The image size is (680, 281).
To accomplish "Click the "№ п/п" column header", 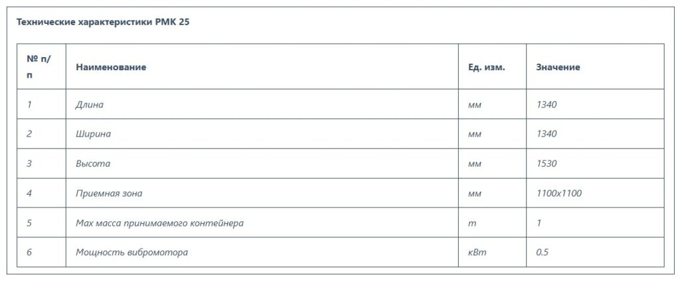I will click(x=39, y=67).
